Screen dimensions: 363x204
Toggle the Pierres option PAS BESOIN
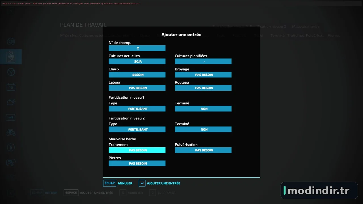pos(137,163)
